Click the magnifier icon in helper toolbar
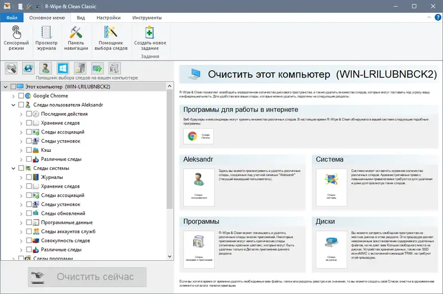 (11, 68)
